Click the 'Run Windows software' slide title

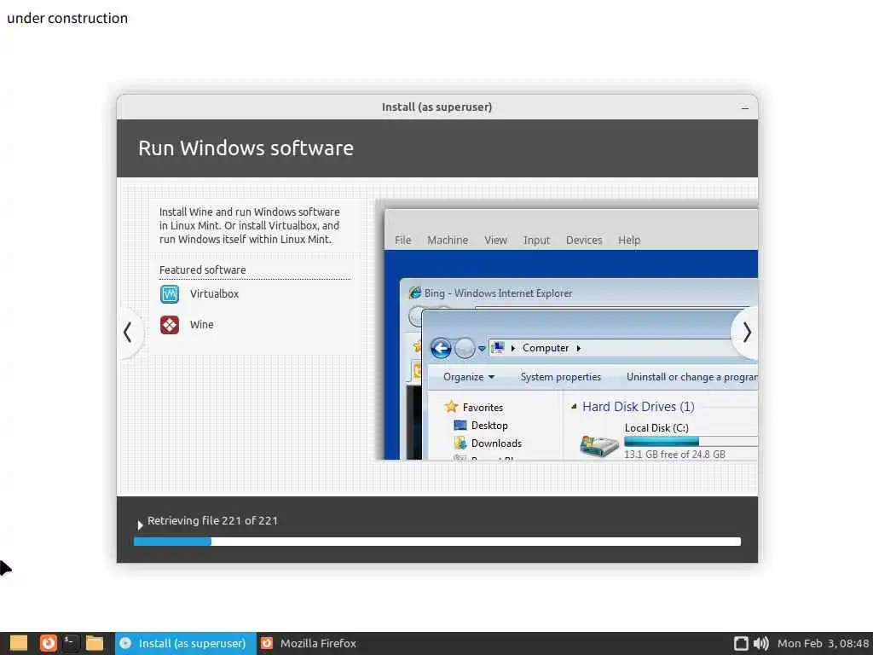click(x=246, y=148)
